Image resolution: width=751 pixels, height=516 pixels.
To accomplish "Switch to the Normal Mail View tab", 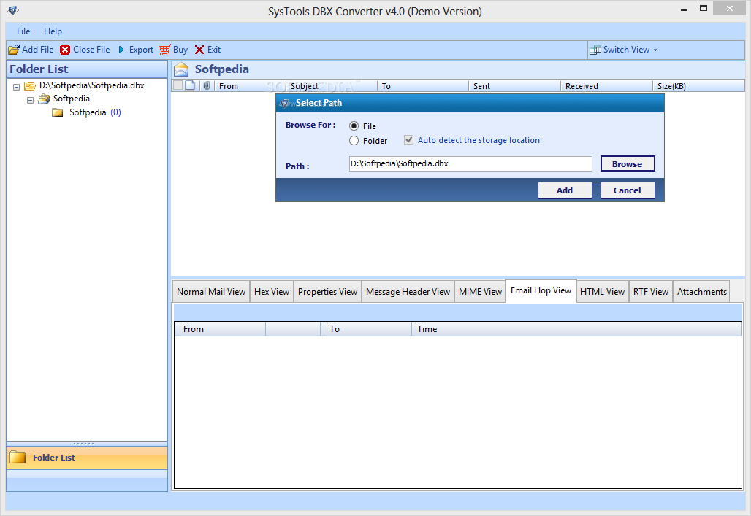I will click(210, 291).
